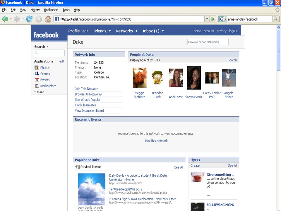Click the sidebar Search input box

(49, 53)
